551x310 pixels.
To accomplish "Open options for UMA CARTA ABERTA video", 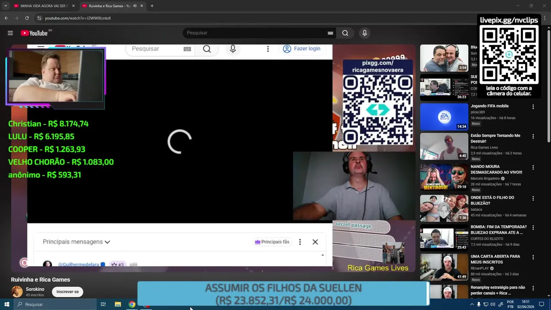I will tap(533, 257).
